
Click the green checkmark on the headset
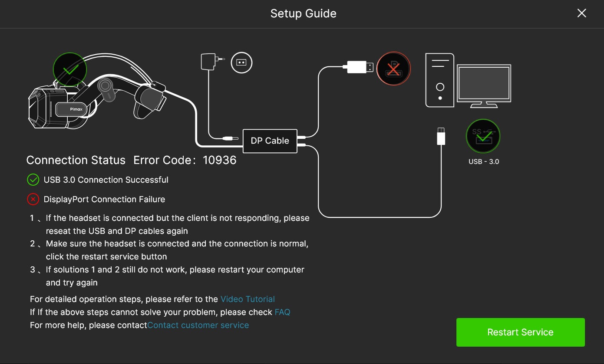tap(70, 69)
